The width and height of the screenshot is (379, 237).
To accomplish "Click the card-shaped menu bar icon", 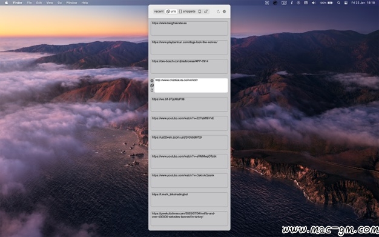I will pos(306,2).
